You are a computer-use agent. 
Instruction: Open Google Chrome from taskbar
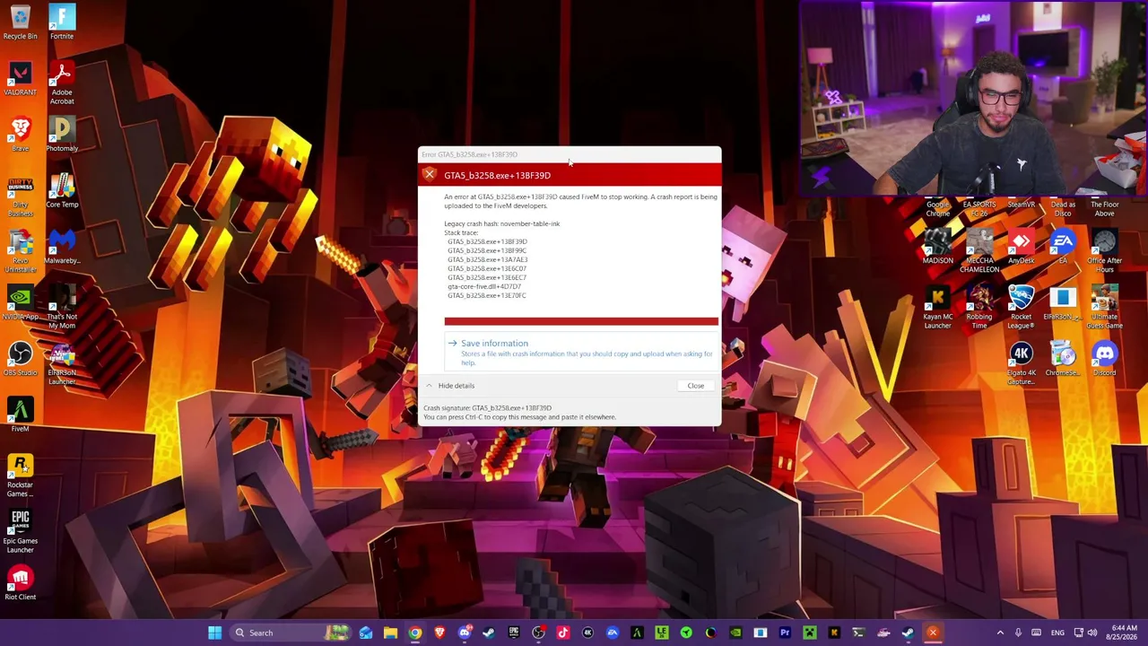(x=415, y=633)
